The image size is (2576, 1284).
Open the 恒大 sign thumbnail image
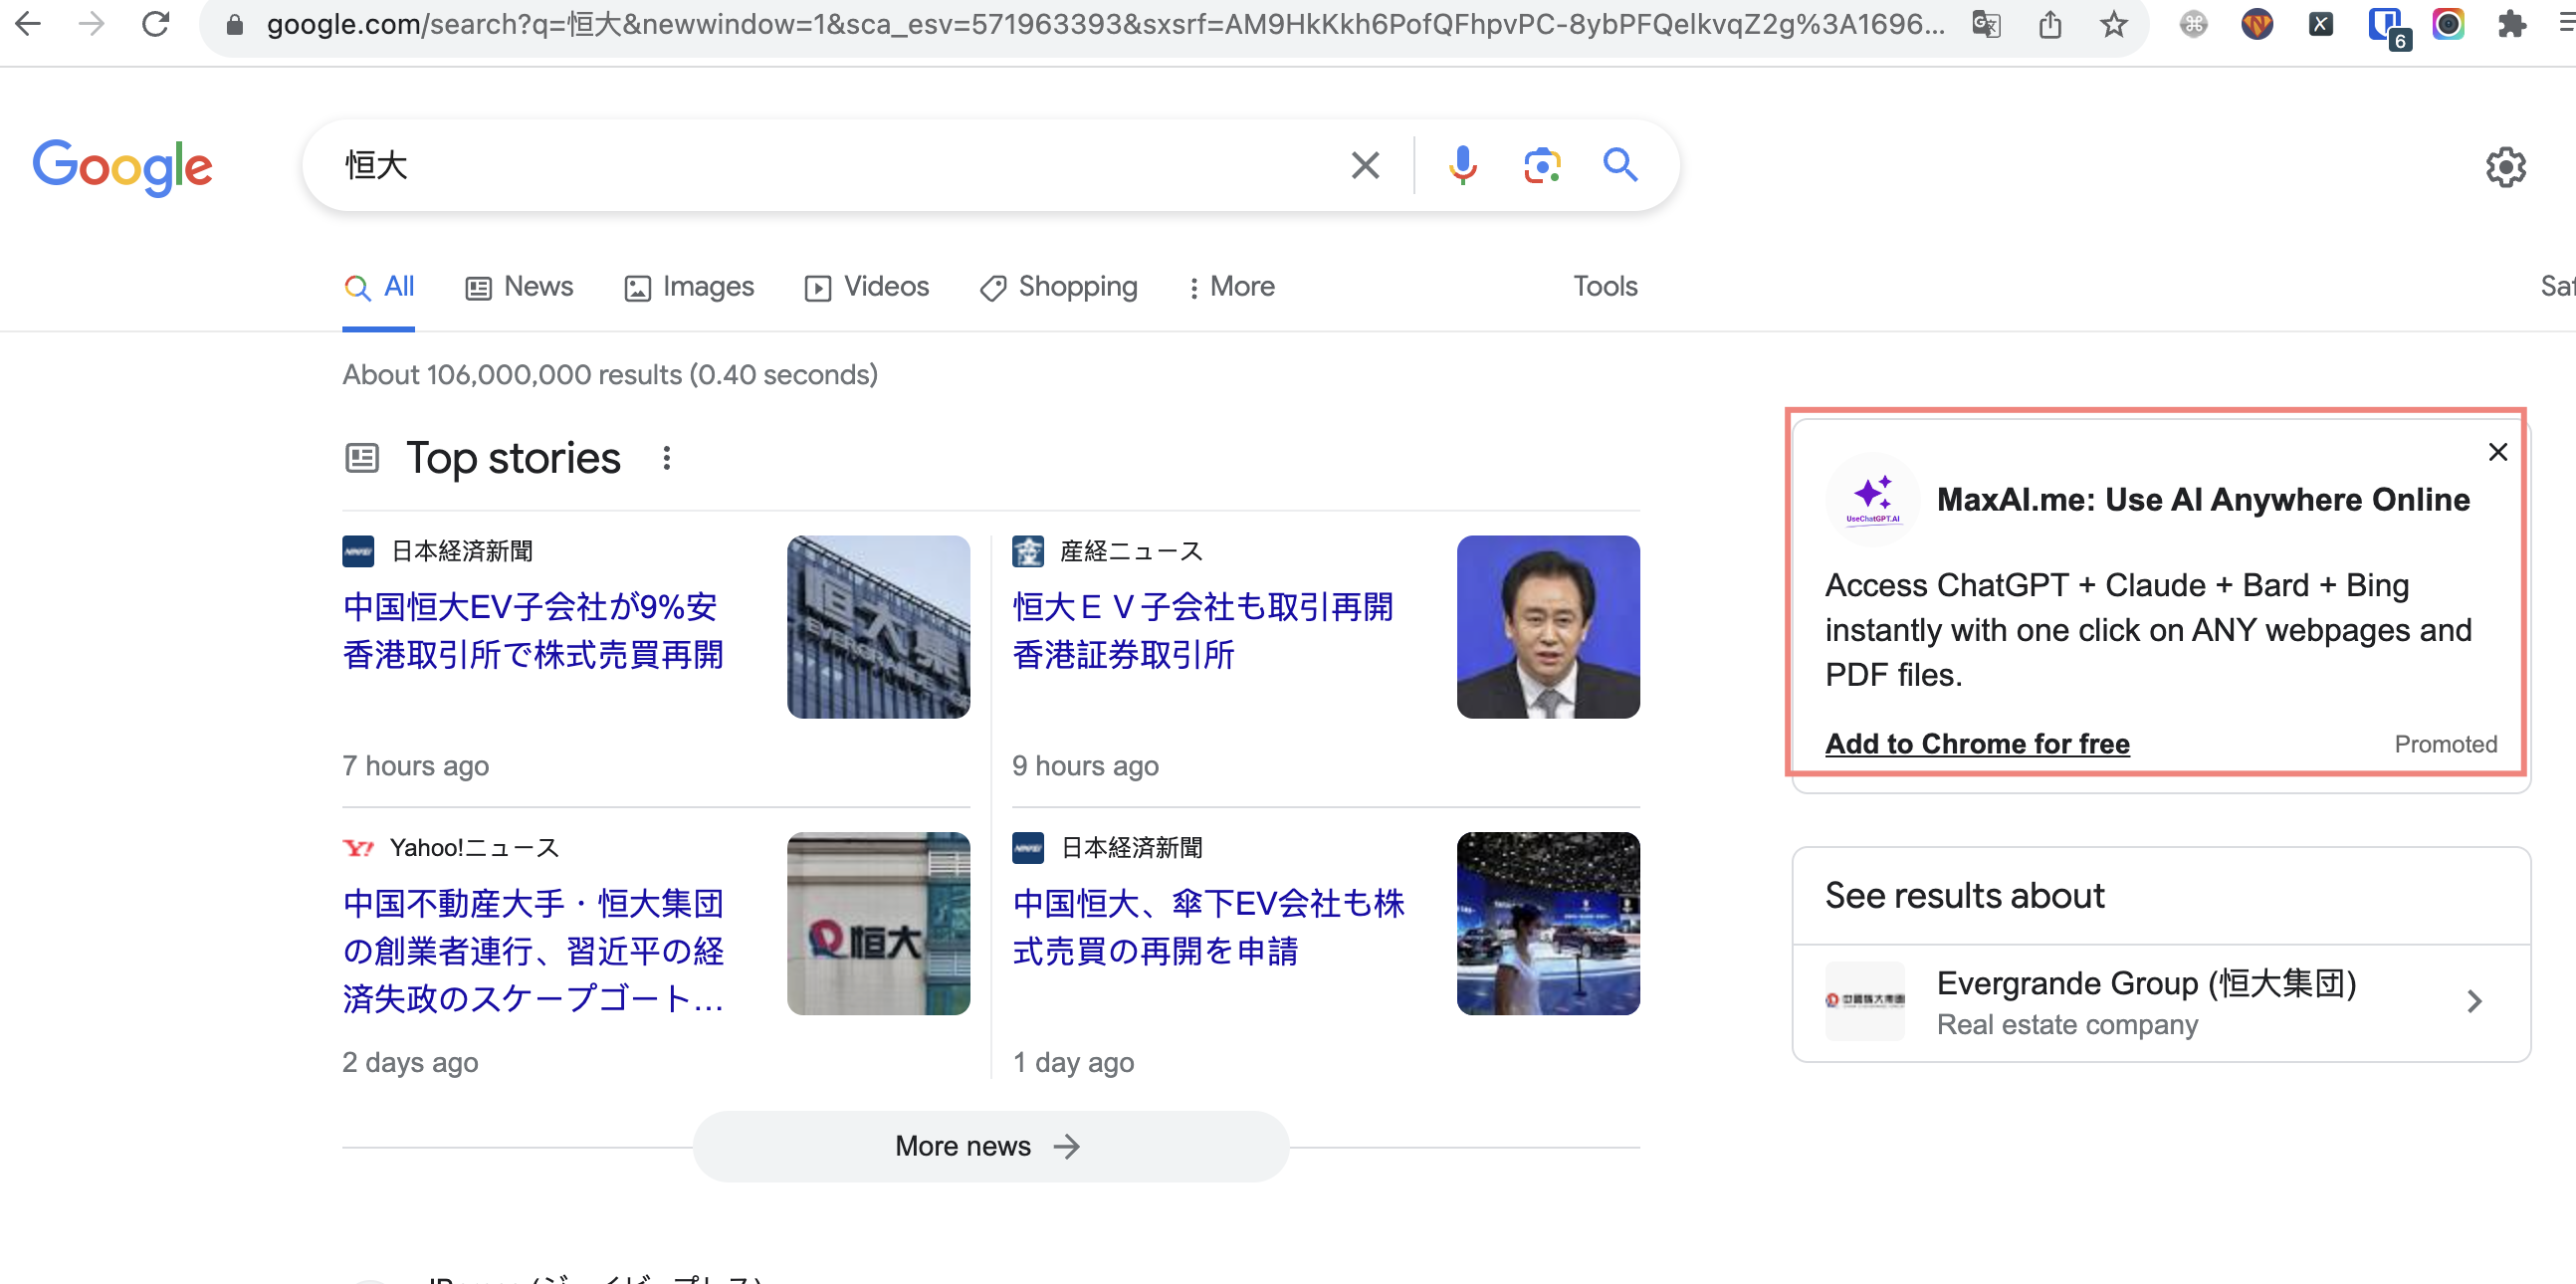coord(878,923)
